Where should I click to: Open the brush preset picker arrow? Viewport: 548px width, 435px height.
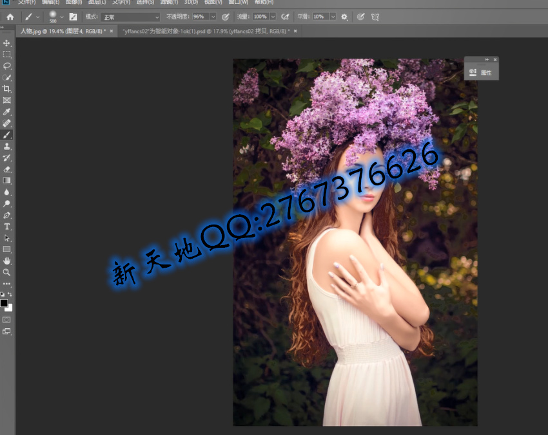tap(62, 17)
